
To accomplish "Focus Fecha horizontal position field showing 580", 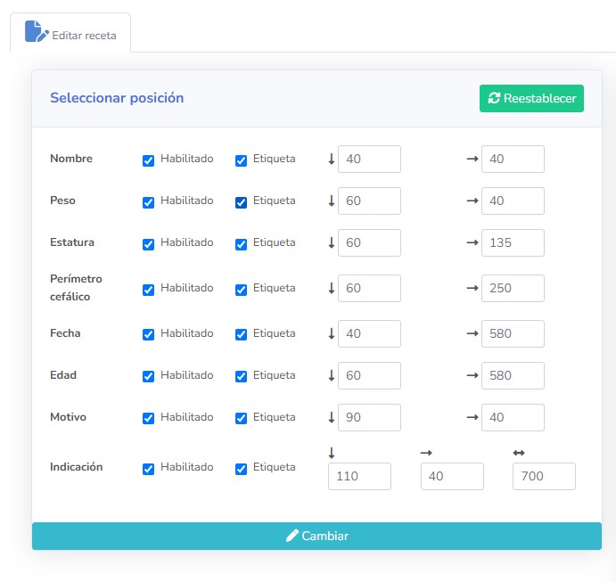I will [x=513, y=333].
